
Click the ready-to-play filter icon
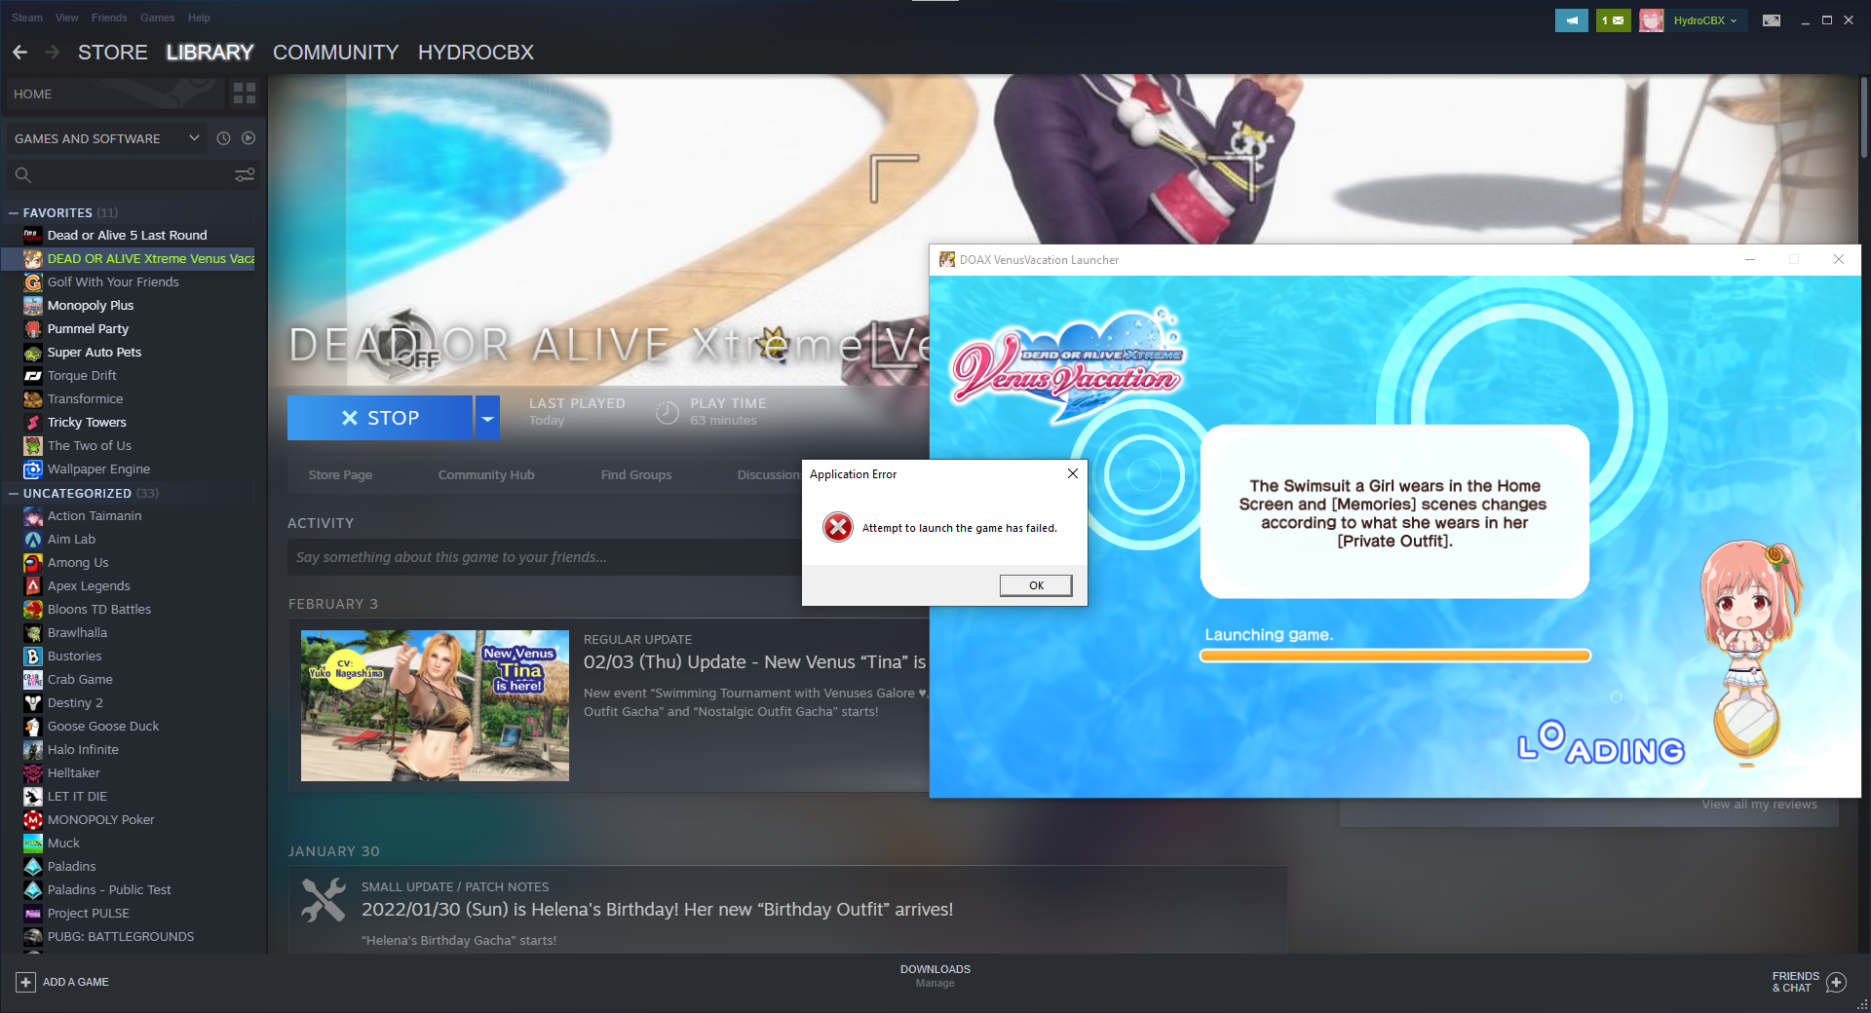click(x=248, y=138)
